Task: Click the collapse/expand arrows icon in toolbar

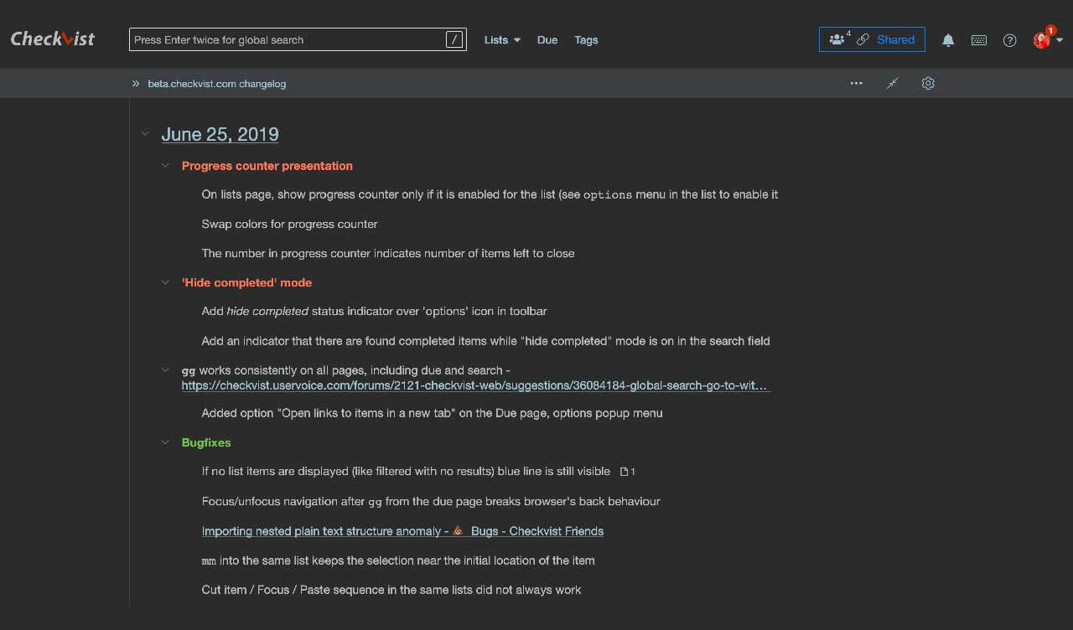Action: (x=892, y=84)
